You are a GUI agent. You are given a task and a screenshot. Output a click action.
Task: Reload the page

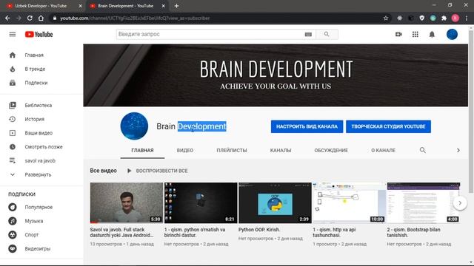pyautogui.click(x=30, y=18)
